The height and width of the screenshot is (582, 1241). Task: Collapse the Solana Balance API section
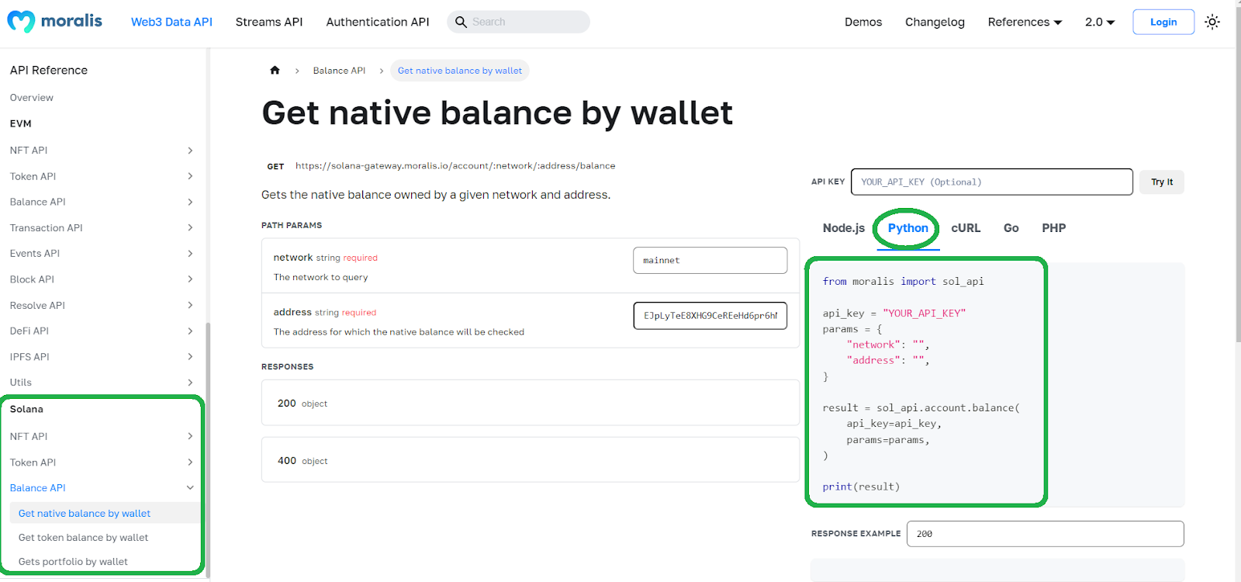tap(190, 488)
